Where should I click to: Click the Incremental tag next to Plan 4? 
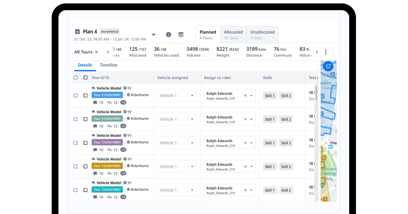click(110, 32)
